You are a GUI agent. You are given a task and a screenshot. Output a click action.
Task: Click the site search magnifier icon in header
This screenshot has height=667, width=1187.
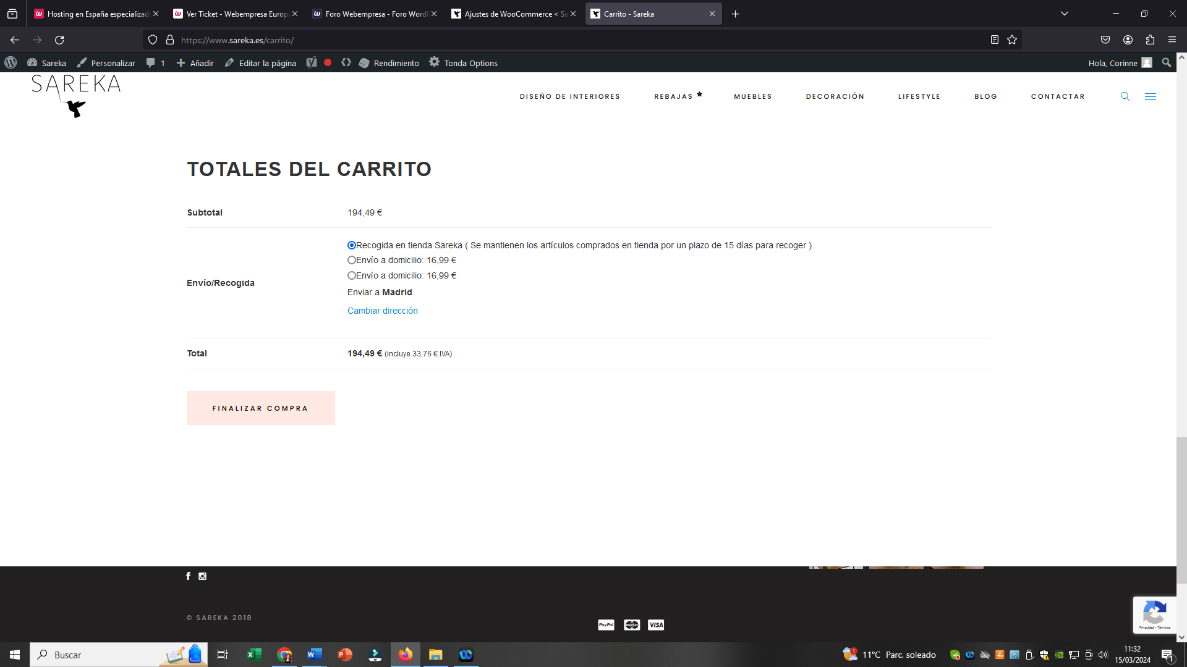coord(1125,96)
